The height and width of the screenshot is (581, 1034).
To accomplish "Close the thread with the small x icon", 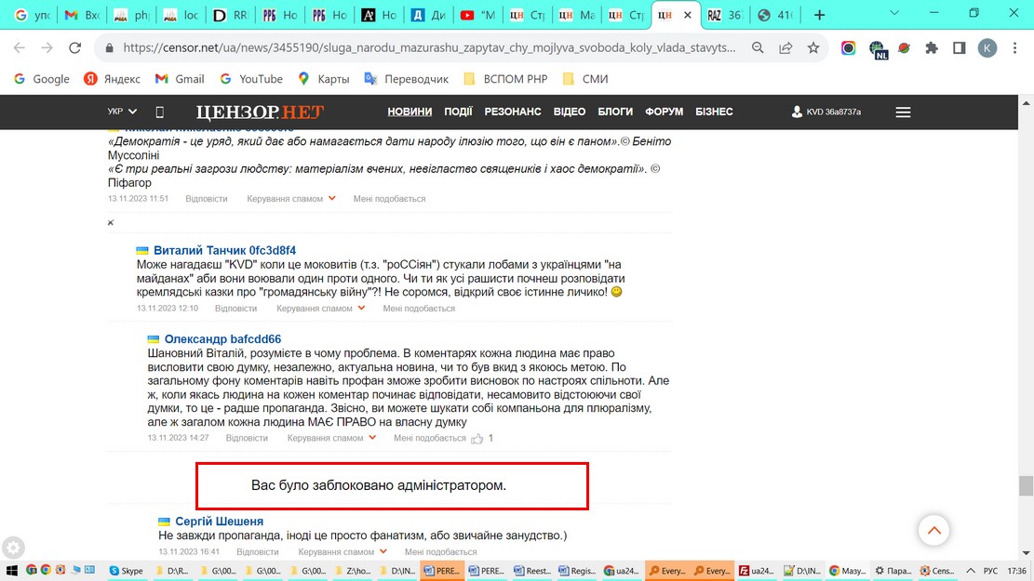I will point(111,223).
